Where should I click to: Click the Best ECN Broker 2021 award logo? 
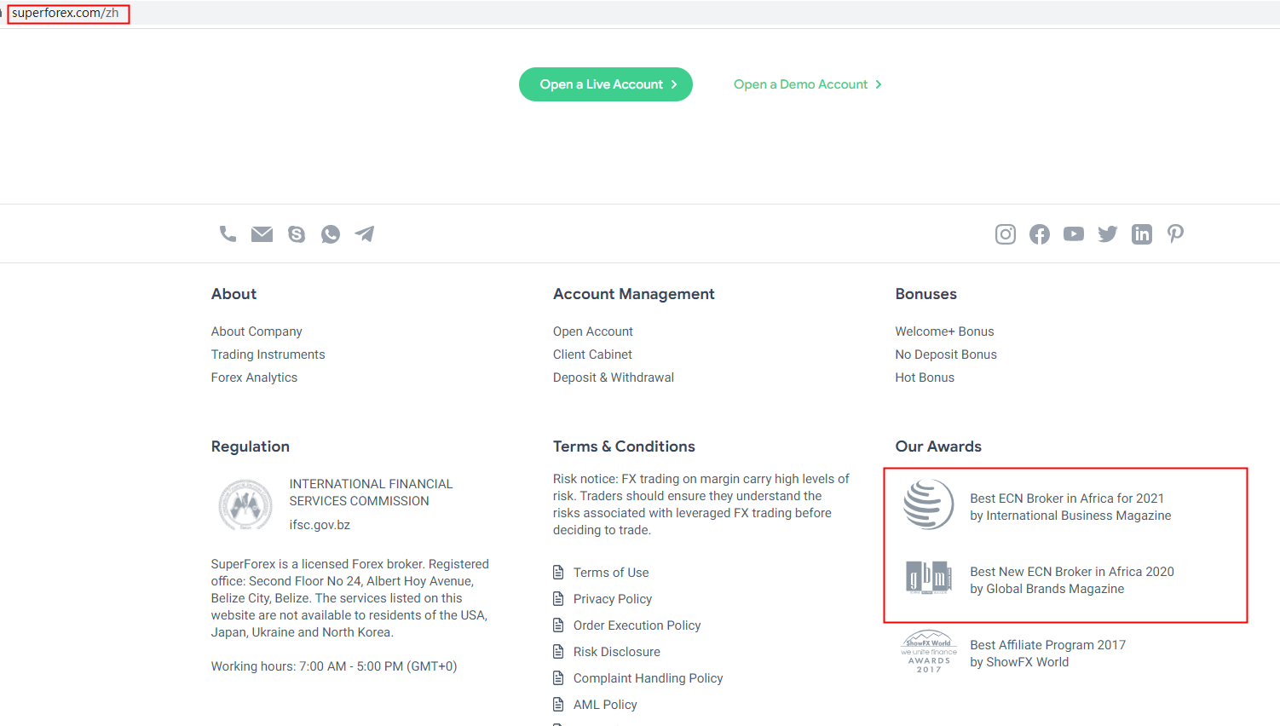point(928,504)
